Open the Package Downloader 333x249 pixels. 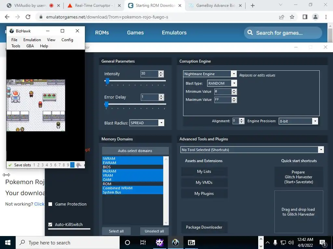204,227
